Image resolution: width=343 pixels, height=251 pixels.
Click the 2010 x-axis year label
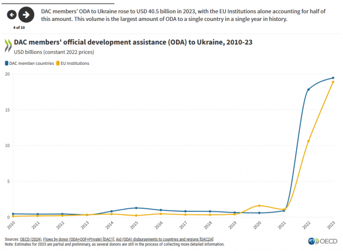(11, 225)
